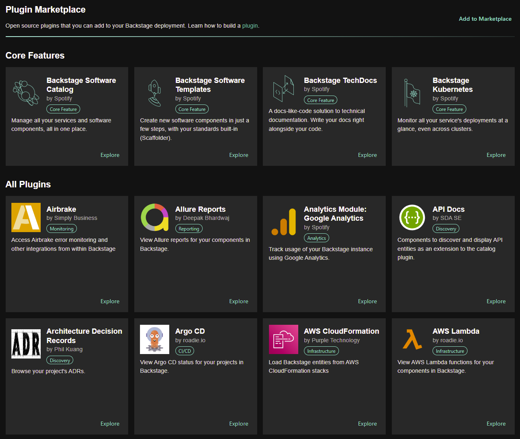Explore the Airbrake plugin
The width and height of the screenshot is (520, 439).
(x=110, y=301)
